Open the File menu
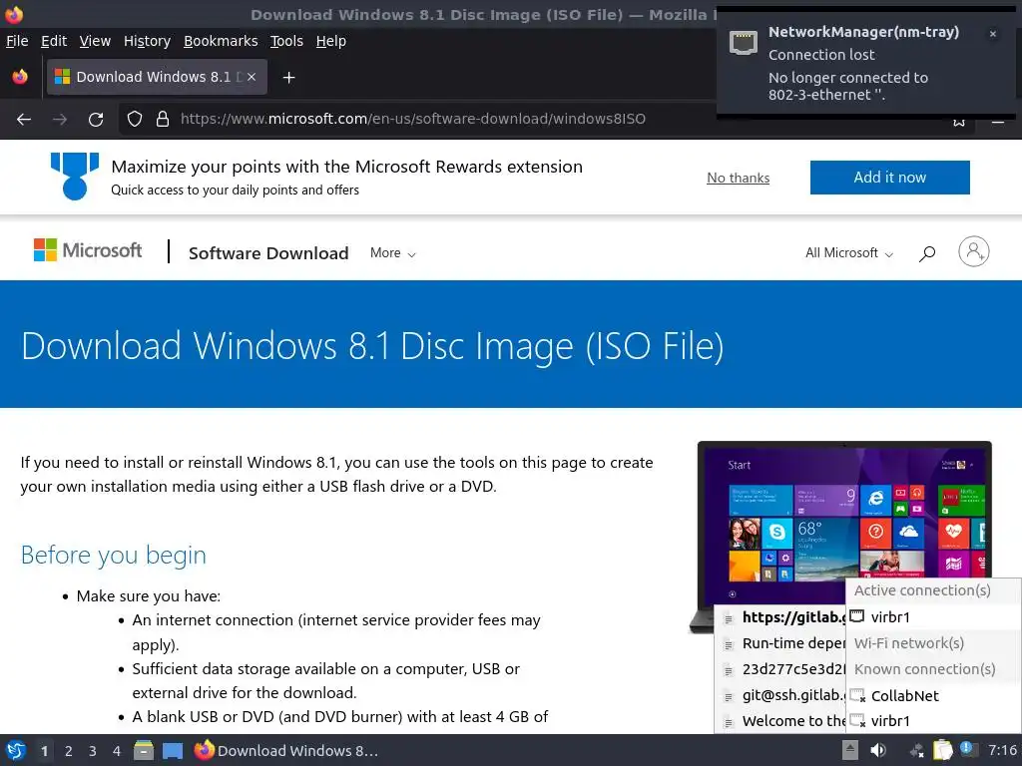This screenshot has width=1022, height=766. (17, 41)
